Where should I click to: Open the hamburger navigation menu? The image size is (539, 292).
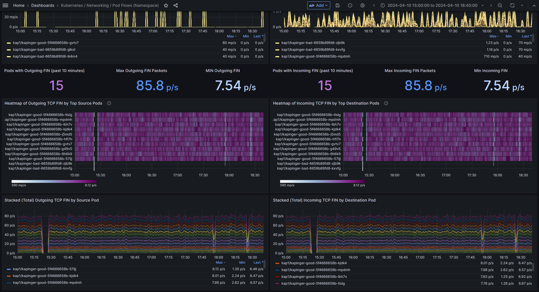pos(5,5)
